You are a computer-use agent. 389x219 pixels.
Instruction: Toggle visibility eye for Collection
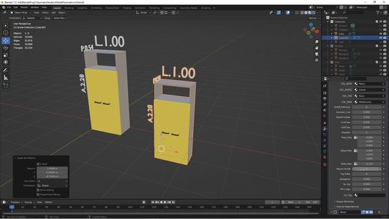pyautogui.click(x=381, y=22)
